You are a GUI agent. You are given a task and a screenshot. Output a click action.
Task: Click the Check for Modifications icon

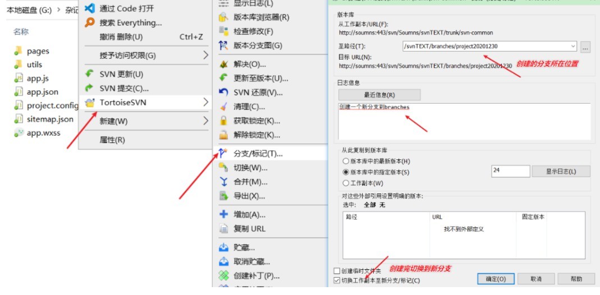point(223,31)
